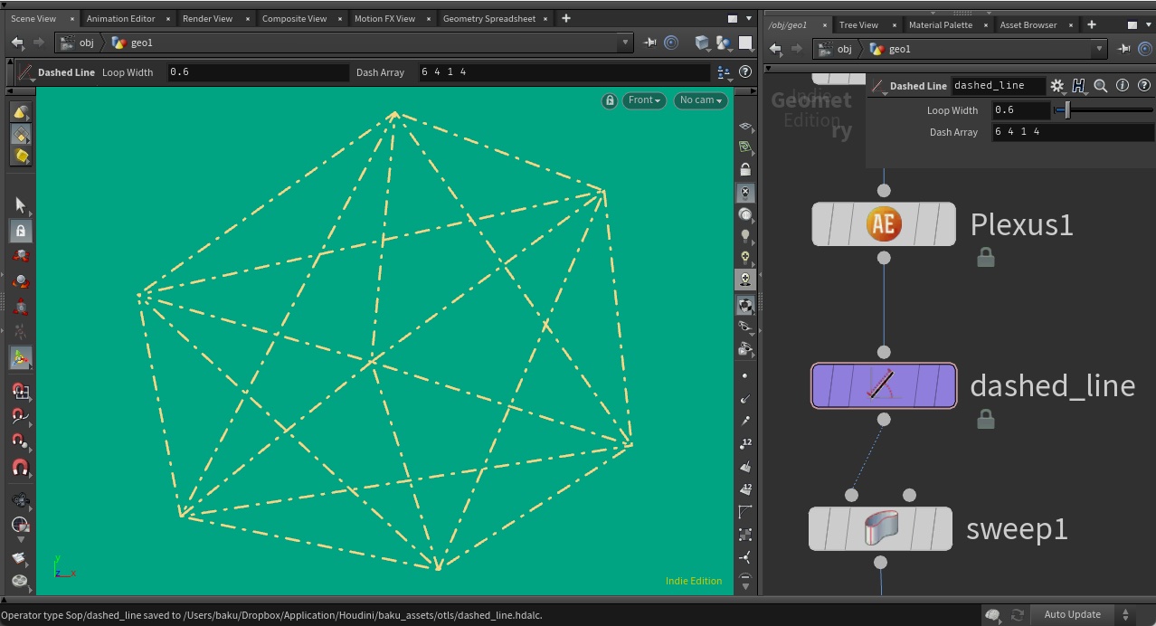
Task: Toggle the Secure Selection lock tool
Action: coord(21,232)
